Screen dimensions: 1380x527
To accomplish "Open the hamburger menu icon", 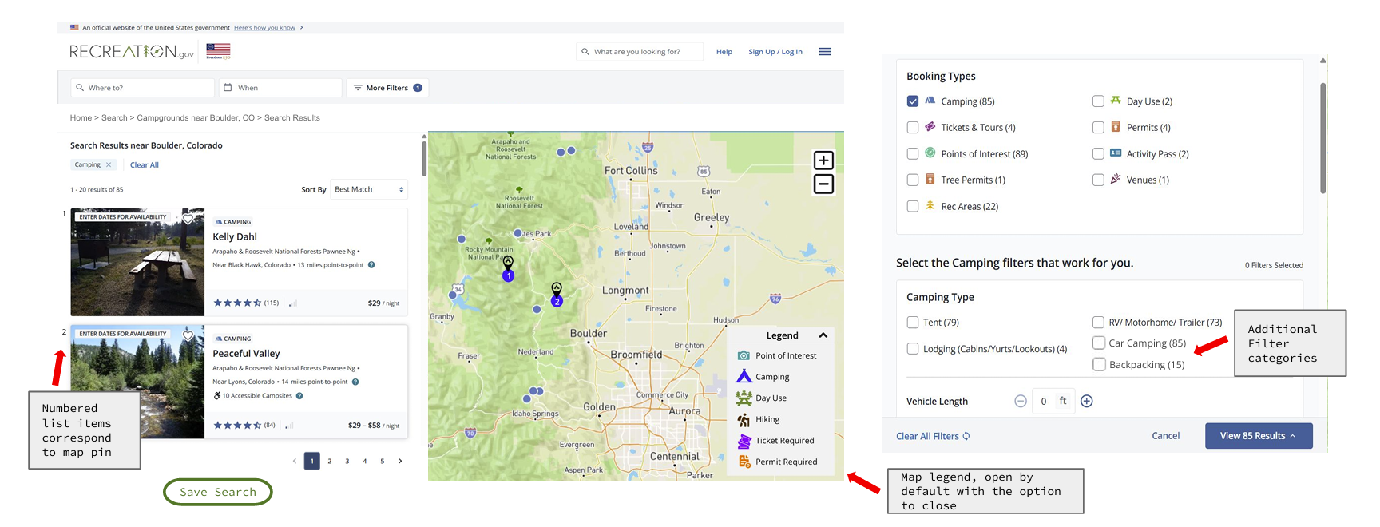I will [825, 52].
